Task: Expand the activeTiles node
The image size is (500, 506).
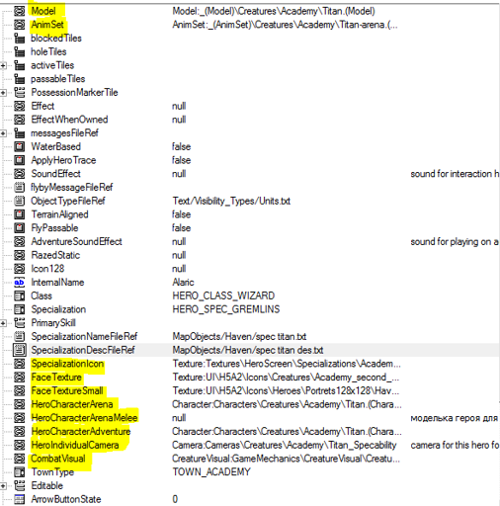Action: [3, 65]
